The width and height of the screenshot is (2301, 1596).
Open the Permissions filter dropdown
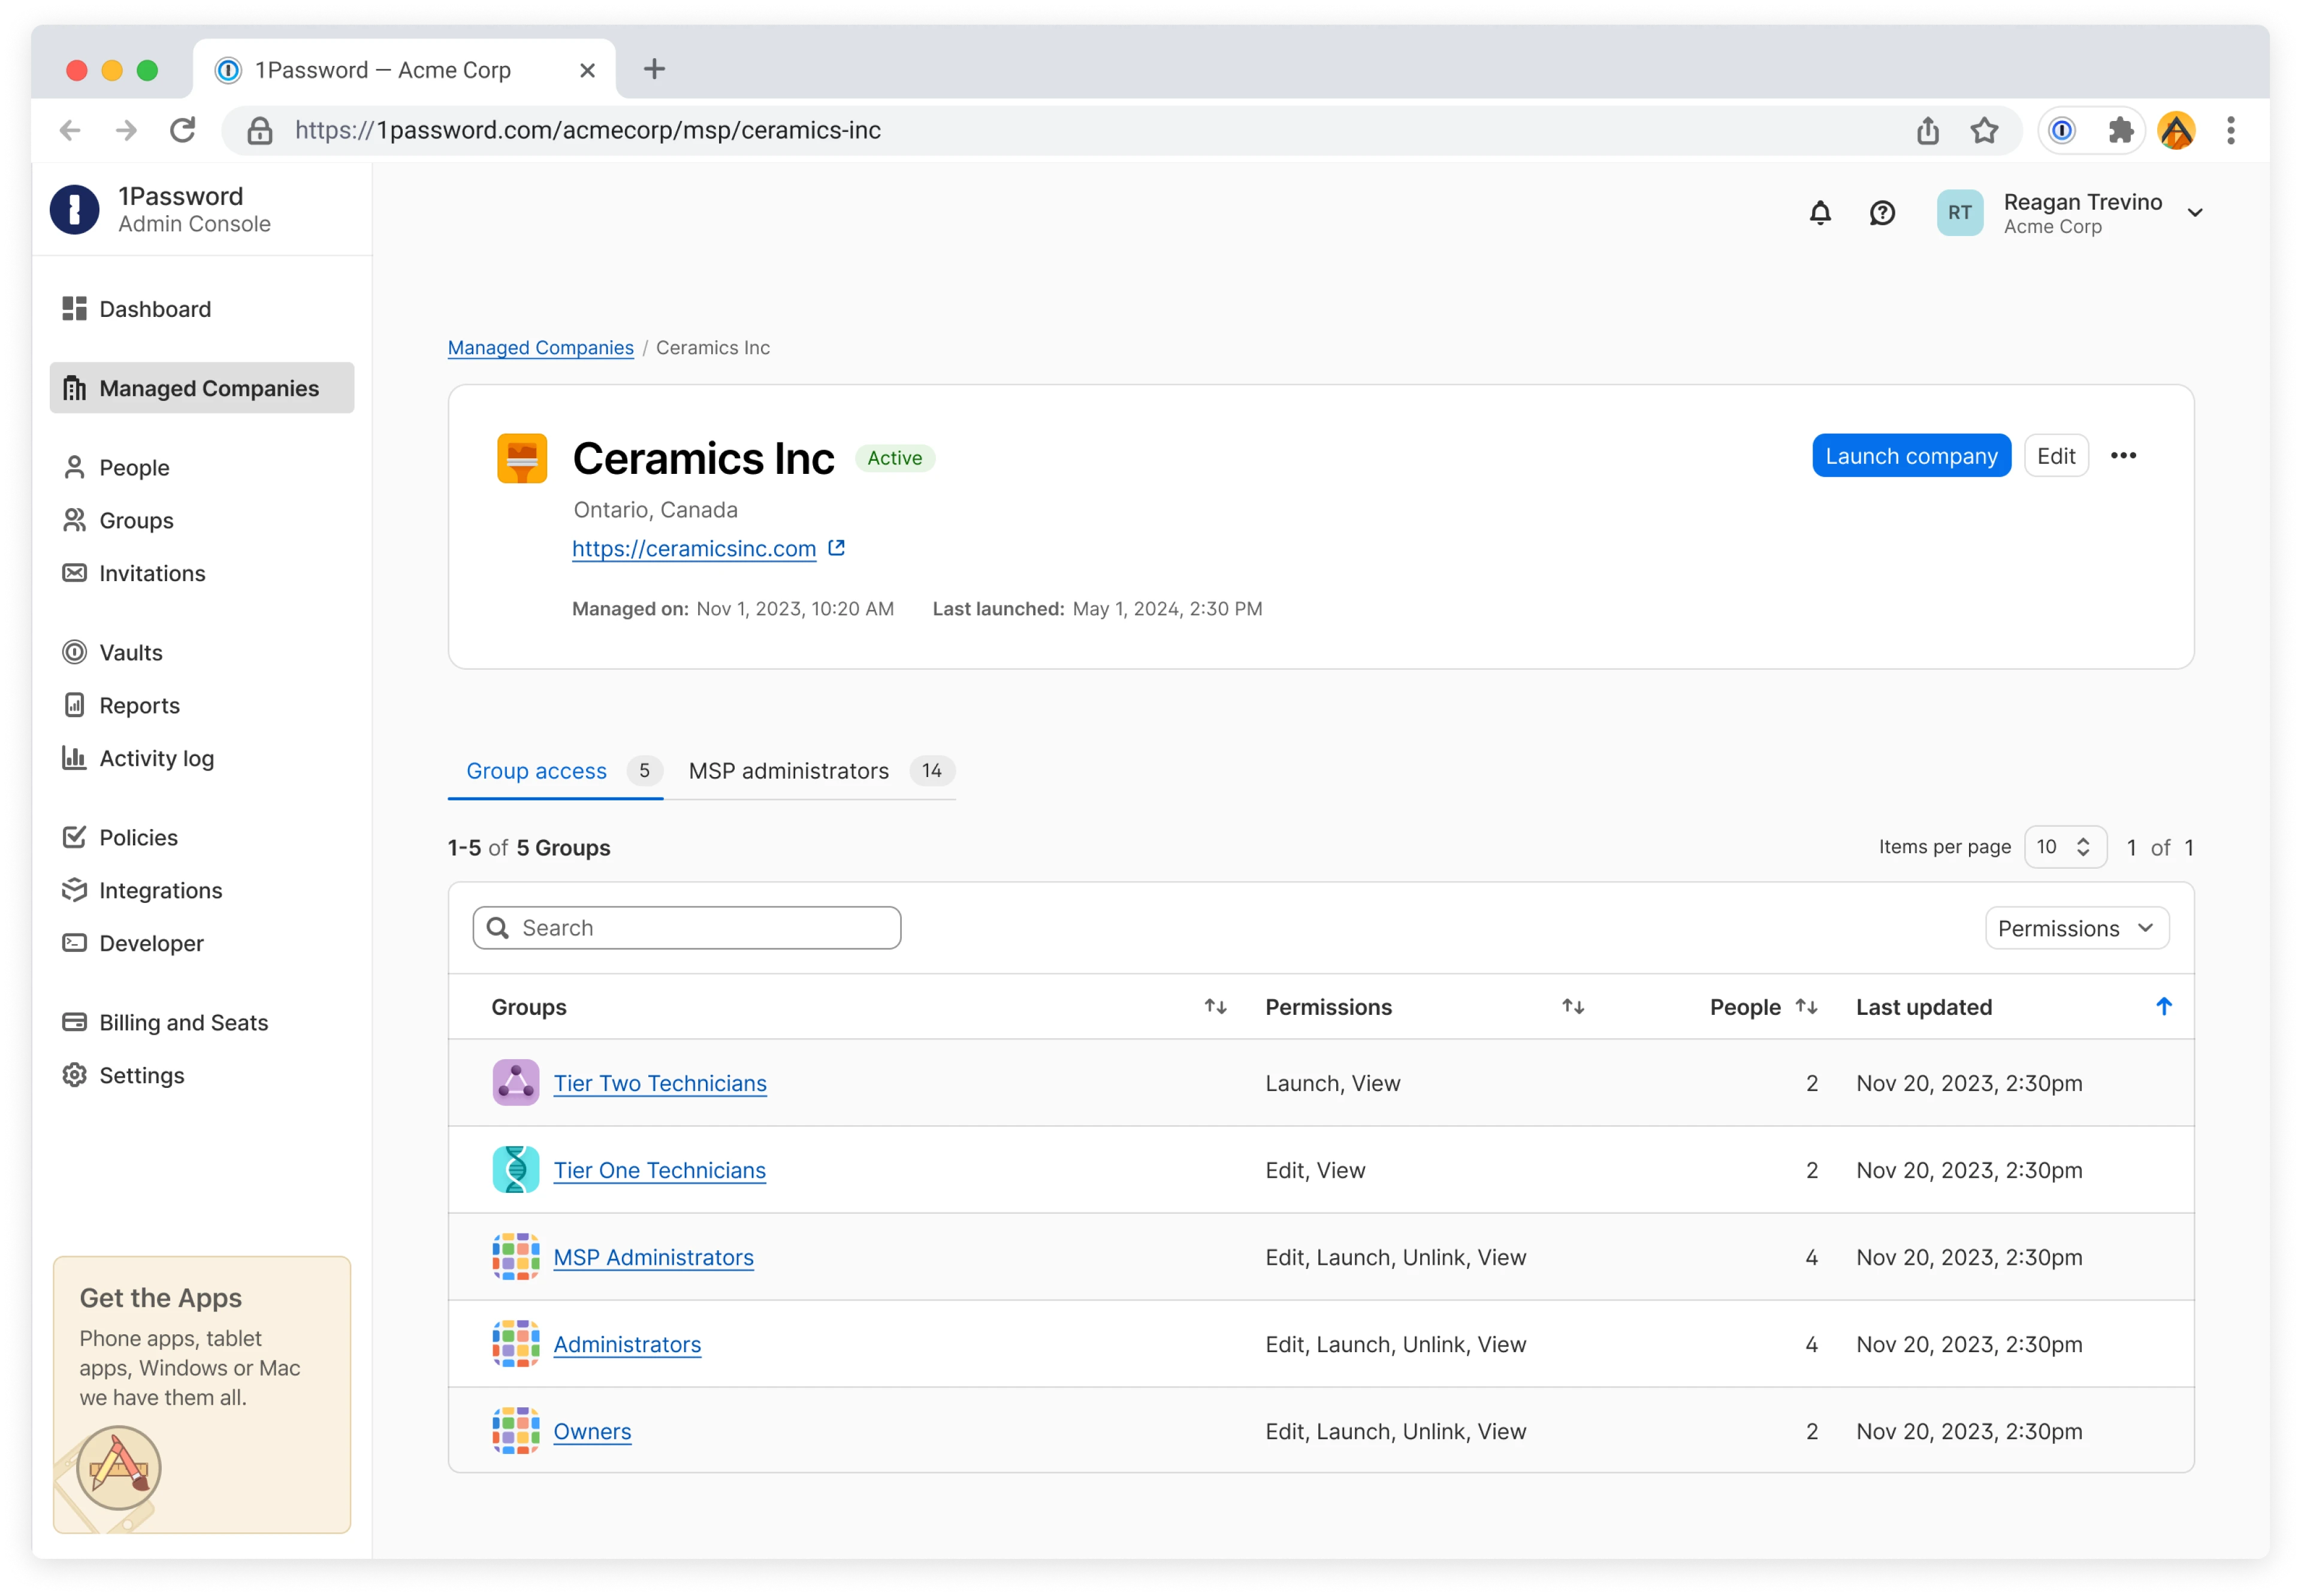tap(2076, 927)
